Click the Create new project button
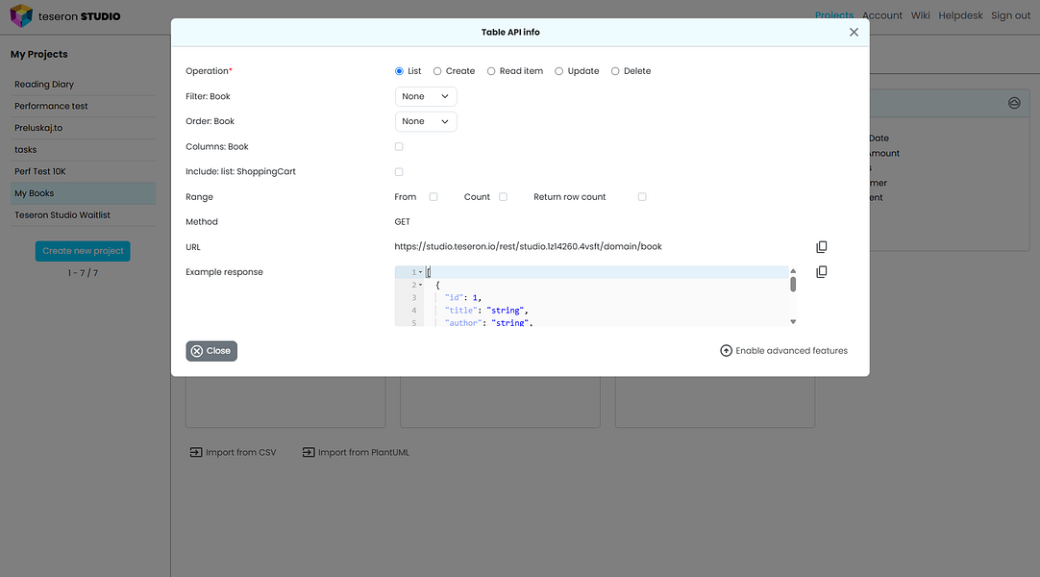Viewport: 1040px width, 577px height. click(83, 251)
